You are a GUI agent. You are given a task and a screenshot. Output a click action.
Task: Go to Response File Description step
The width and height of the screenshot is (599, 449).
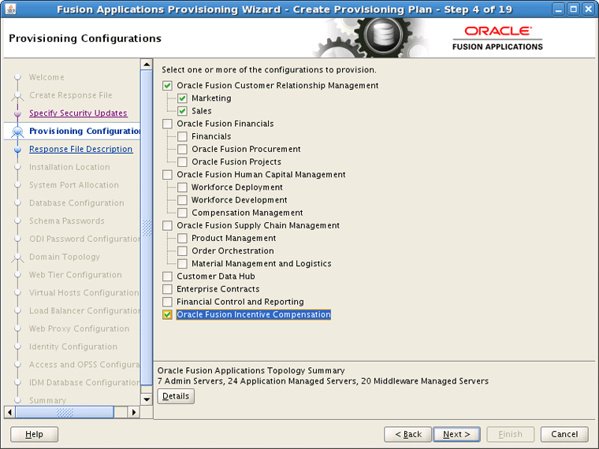pos(81,149)
